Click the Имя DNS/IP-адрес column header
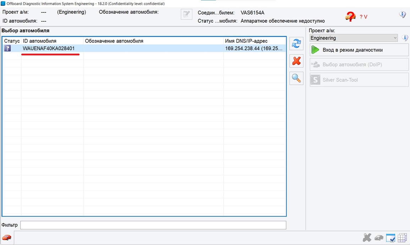 [254, 41]
